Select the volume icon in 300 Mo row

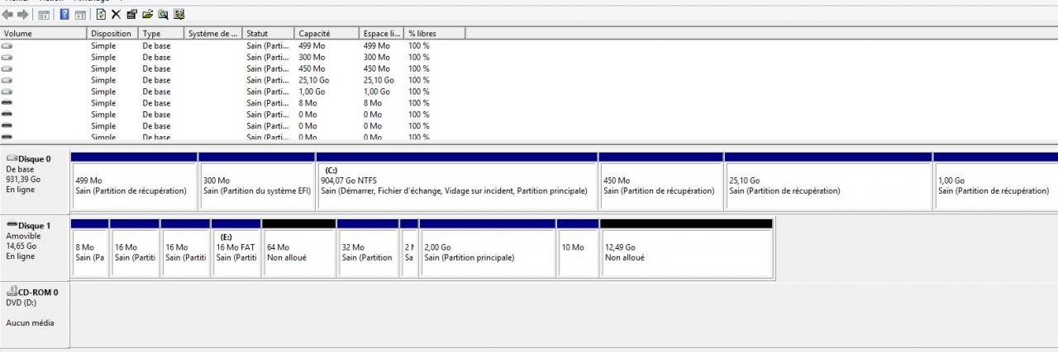[x=7, y=58]
